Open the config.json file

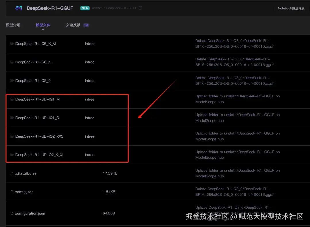tap(24, 192)
